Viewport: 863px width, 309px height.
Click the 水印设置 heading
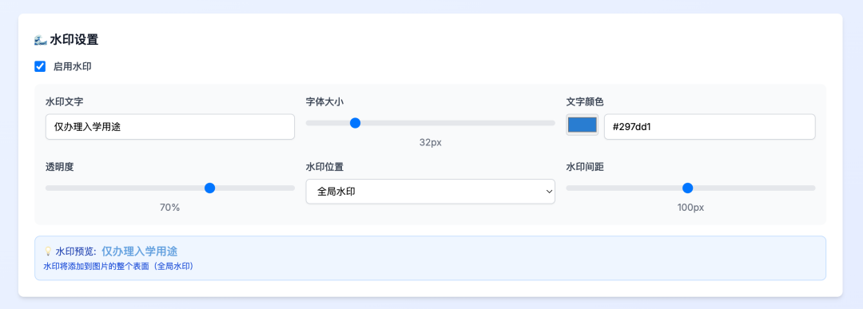pos(74,40)
